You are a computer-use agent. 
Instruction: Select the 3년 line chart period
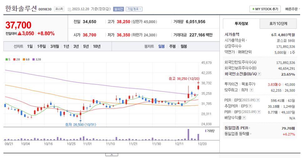coord(76,47)
